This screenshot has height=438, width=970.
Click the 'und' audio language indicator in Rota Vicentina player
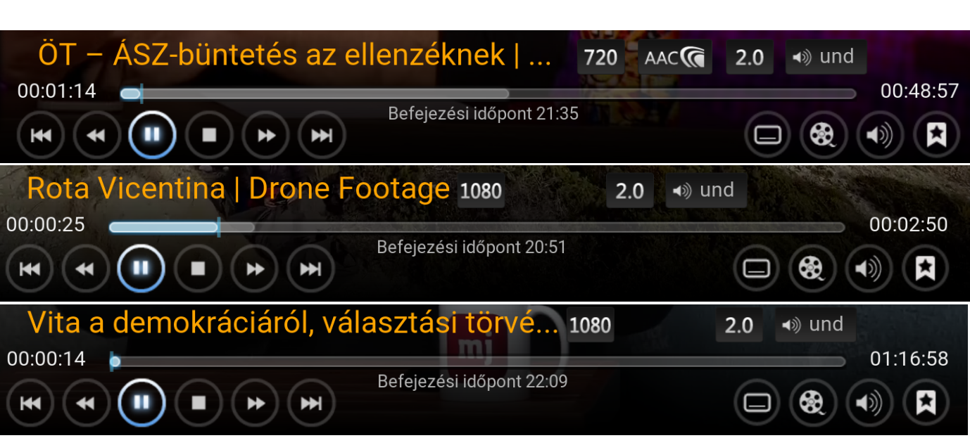click(706, 191)
